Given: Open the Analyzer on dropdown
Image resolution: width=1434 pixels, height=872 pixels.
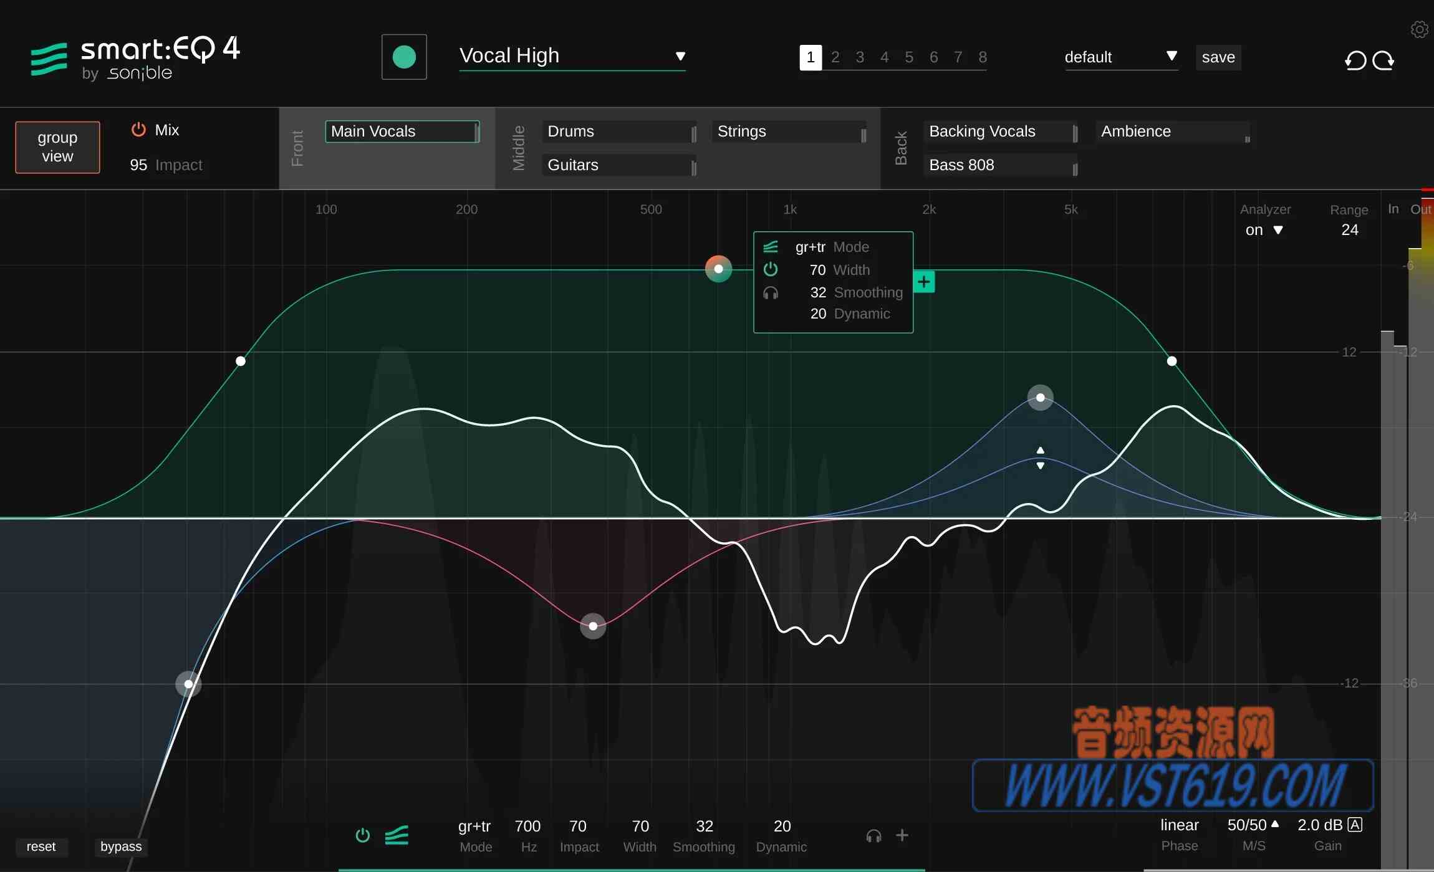Looking at the screenshot, I should point(1264,230).
